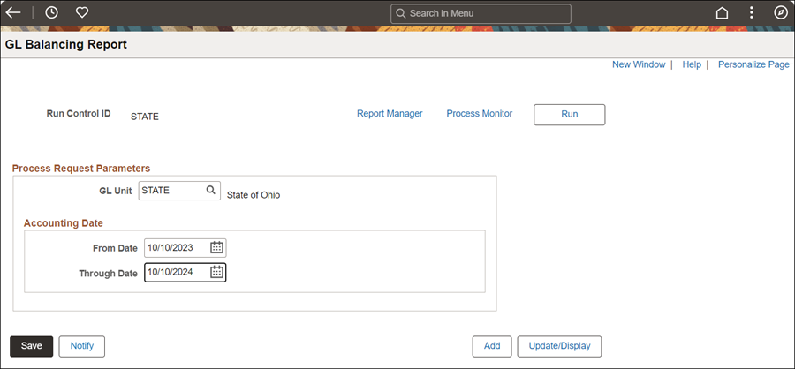Click the GL Unit lookup magnifier
Screen dimensions: 795x369
click(210, 190)
